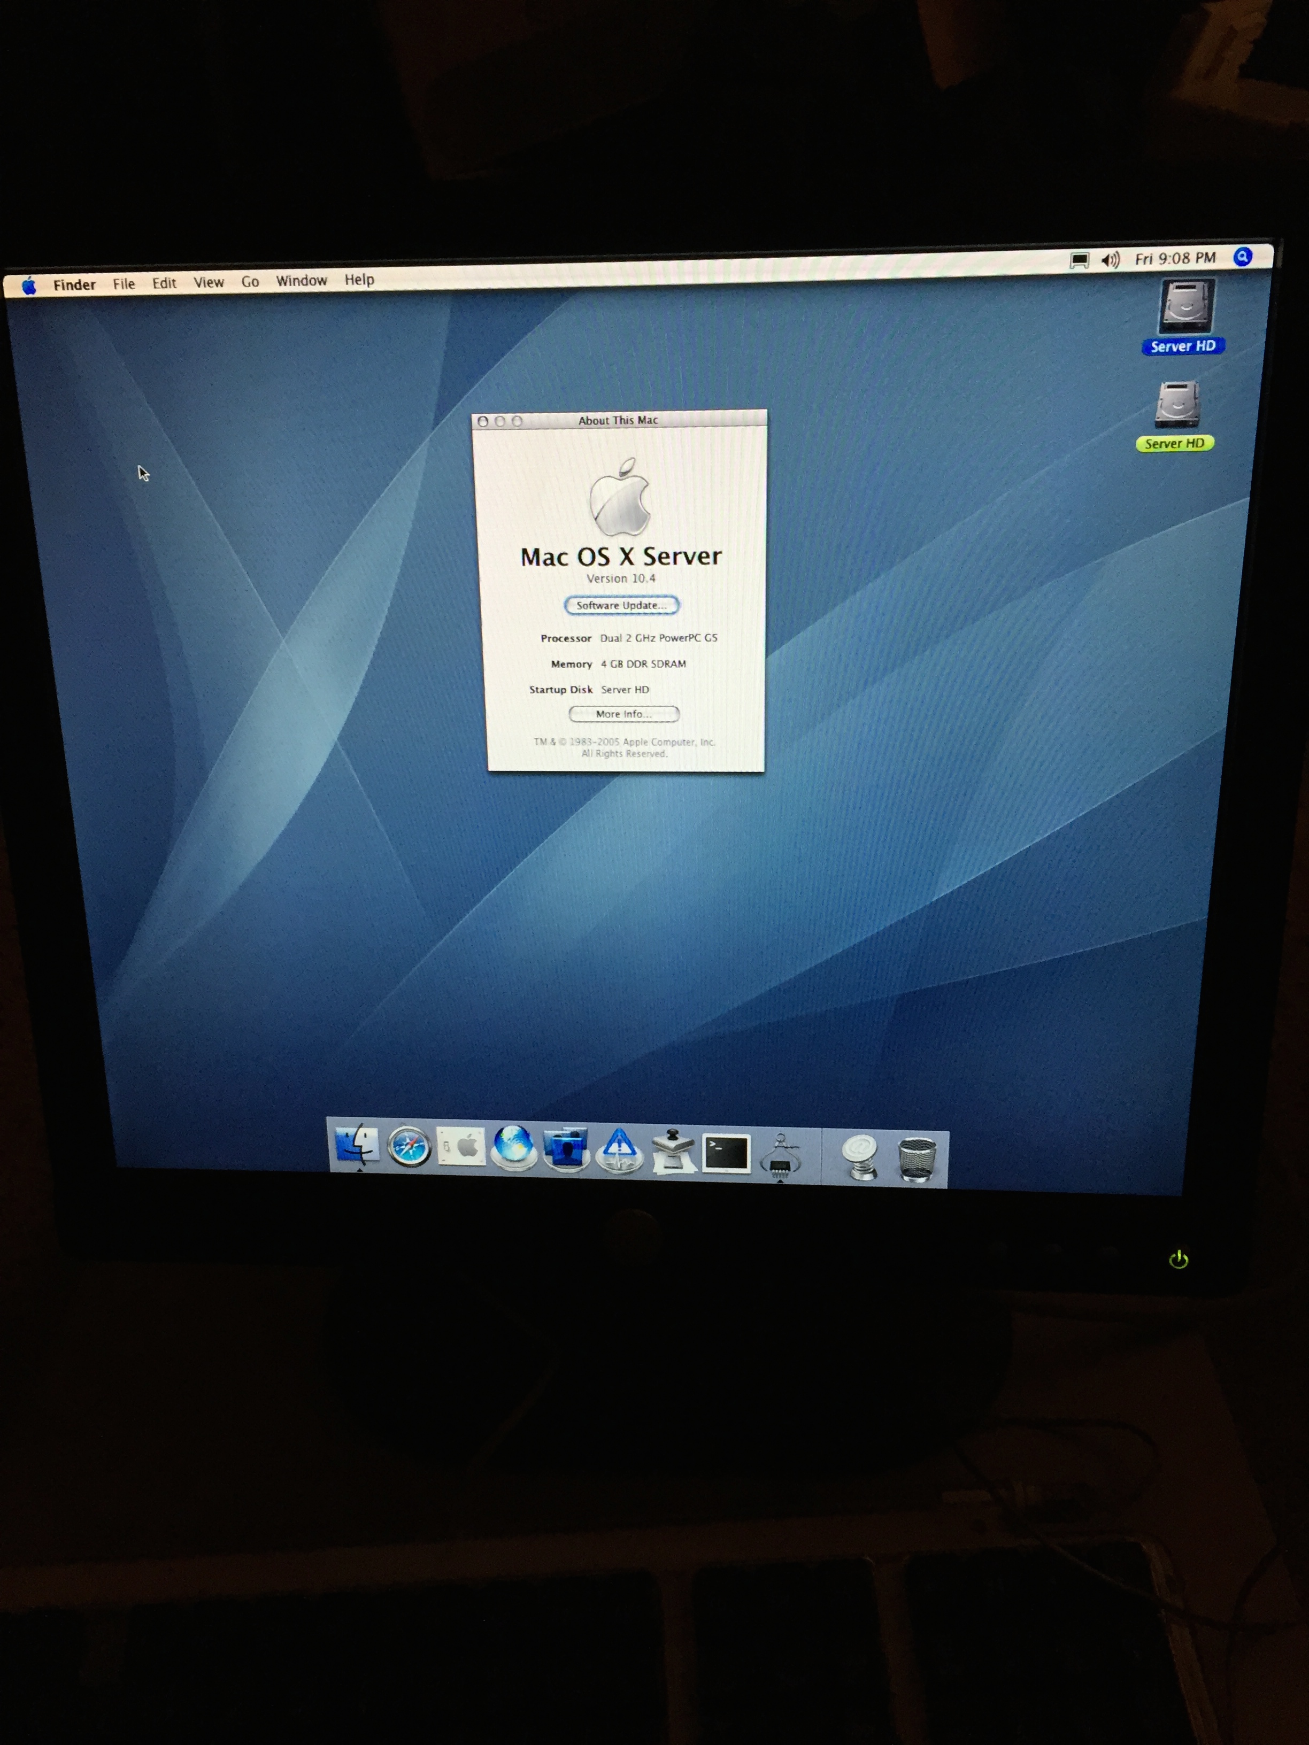Click the Fri 9:08 PM clock
This screenshot has height=1745, width=1309.
(1175, 259)
